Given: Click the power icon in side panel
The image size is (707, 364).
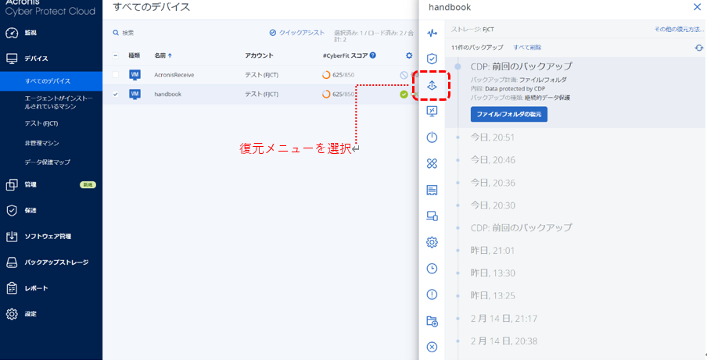Looking at the screenshot, I should (432, 137).
